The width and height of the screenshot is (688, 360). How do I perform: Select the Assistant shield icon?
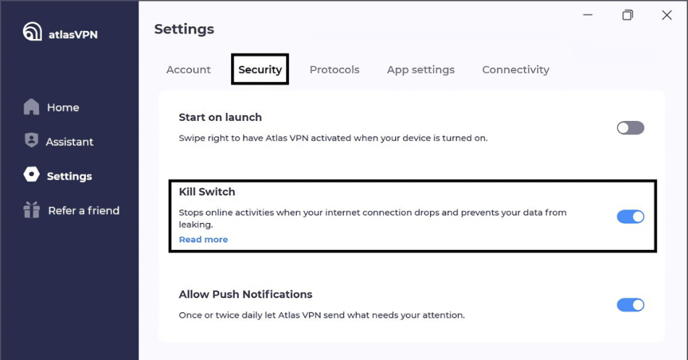pos(31,140)
